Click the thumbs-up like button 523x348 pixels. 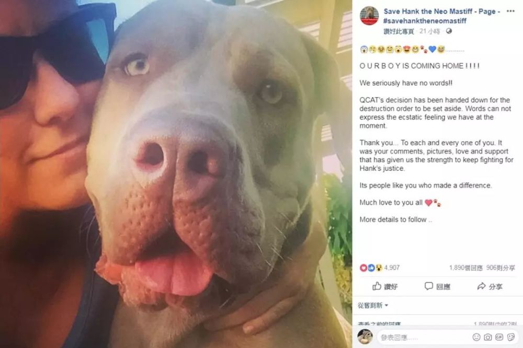coord(384,286)
